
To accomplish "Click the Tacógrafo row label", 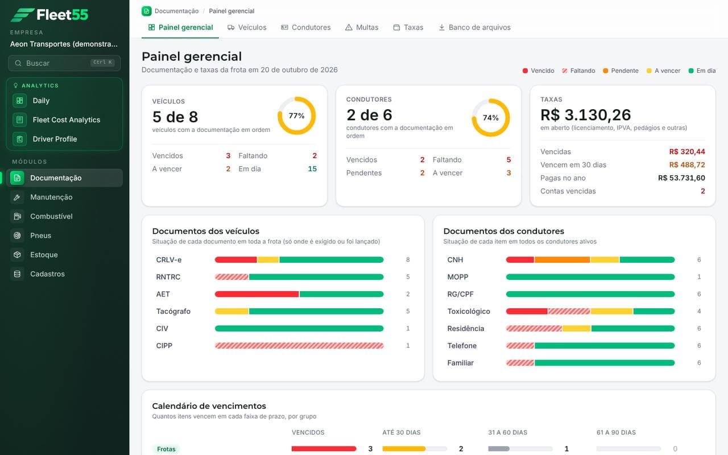I will click(173, 312).
